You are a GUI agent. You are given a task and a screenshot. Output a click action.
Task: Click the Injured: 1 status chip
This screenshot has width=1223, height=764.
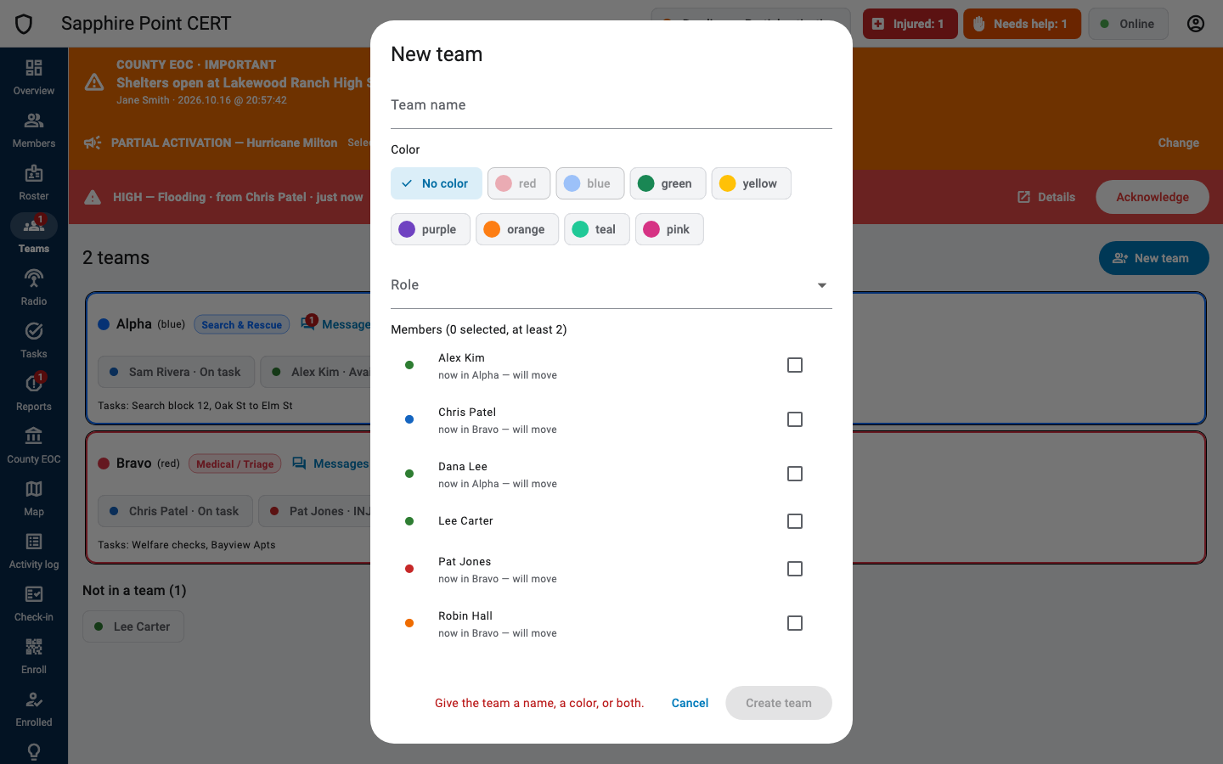910,24
